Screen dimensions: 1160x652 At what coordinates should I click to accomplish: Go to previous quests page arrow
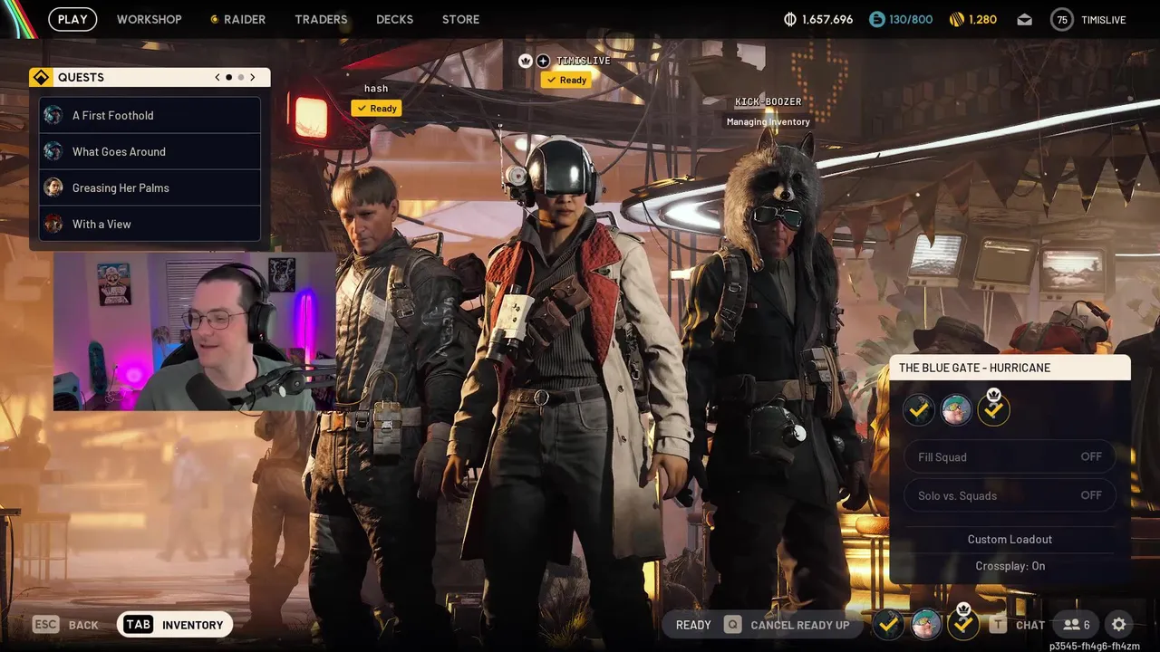(x=217, y=77)
